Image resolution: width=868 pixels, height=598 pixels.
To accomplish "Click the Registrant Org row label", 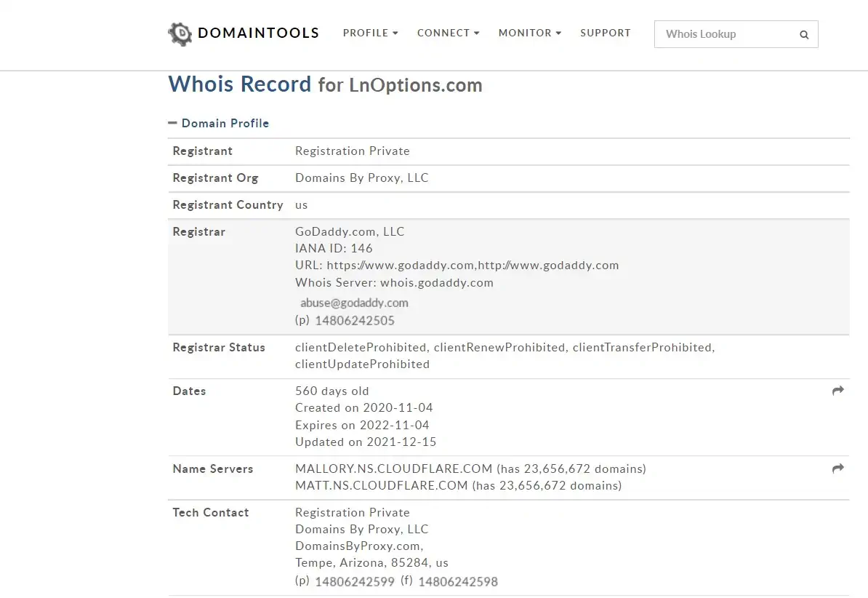I will pos(215,178).
